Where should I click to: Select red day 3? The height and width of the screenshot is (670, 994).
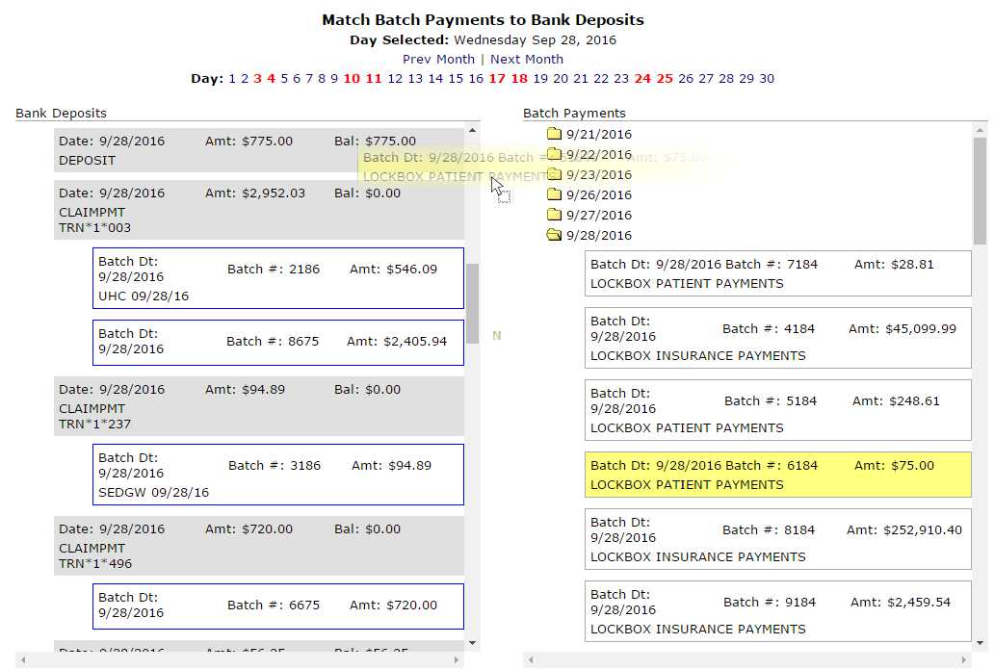pos(257,79)
